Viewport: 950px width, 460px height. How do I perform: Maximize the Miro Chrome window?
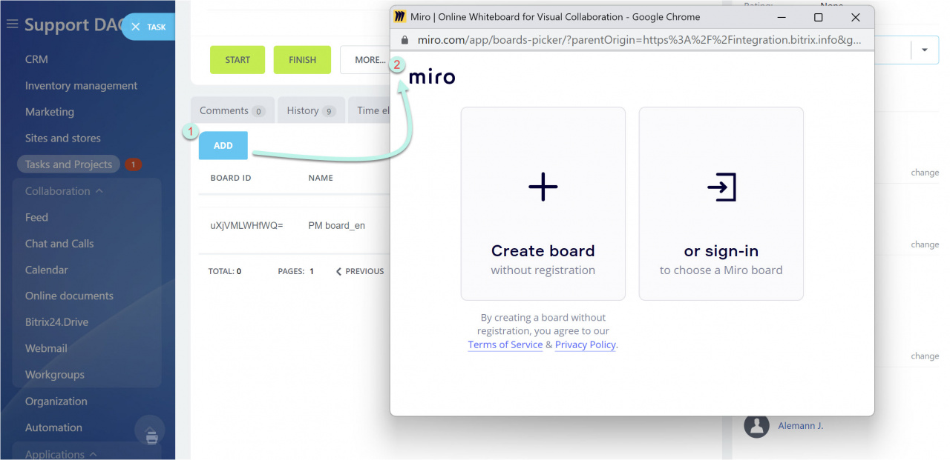point(818,16)
